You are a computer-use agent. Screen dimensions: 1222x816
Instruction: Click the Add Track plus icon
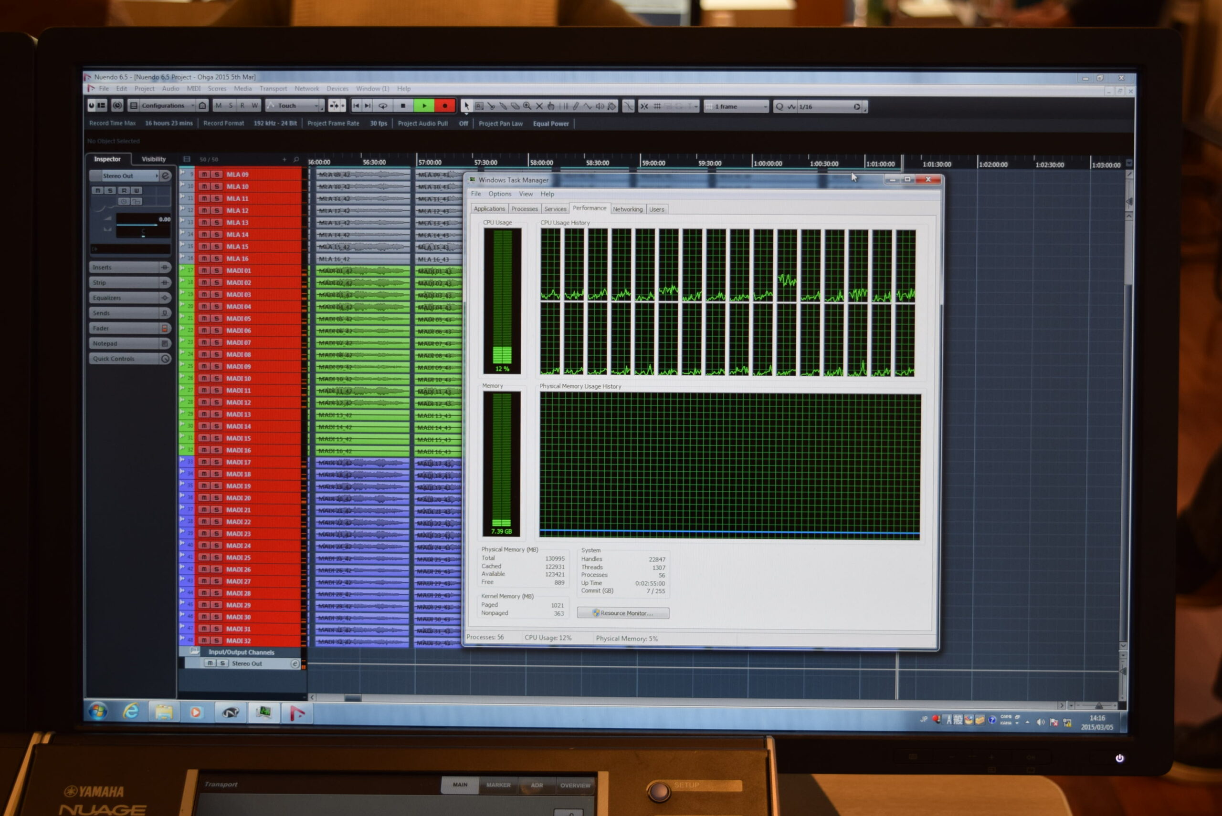click(x=284, y=160)
